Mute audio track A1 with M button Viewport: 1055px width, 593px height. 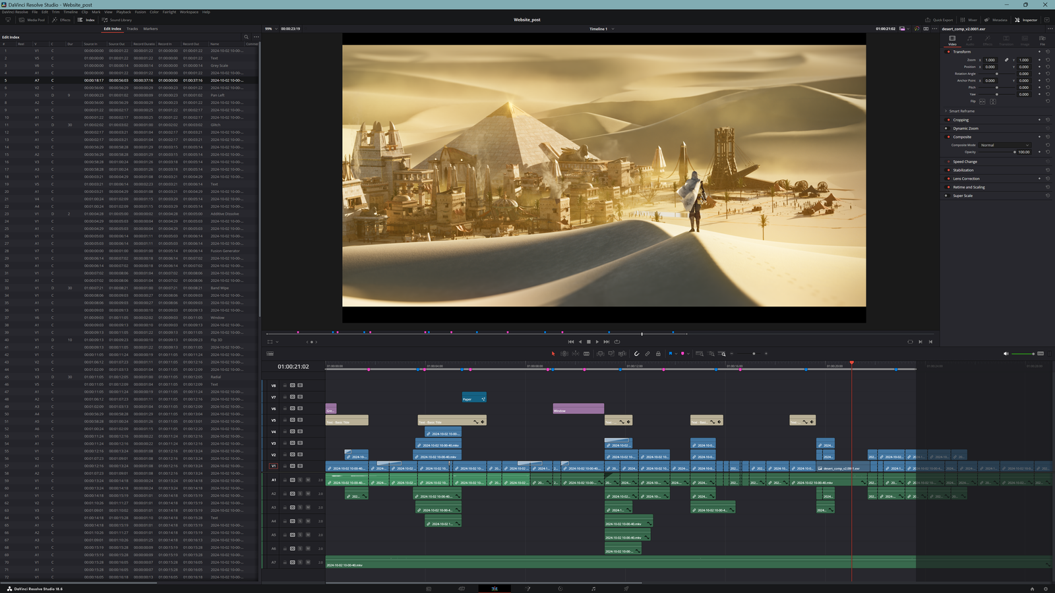[x=308, y=480]
